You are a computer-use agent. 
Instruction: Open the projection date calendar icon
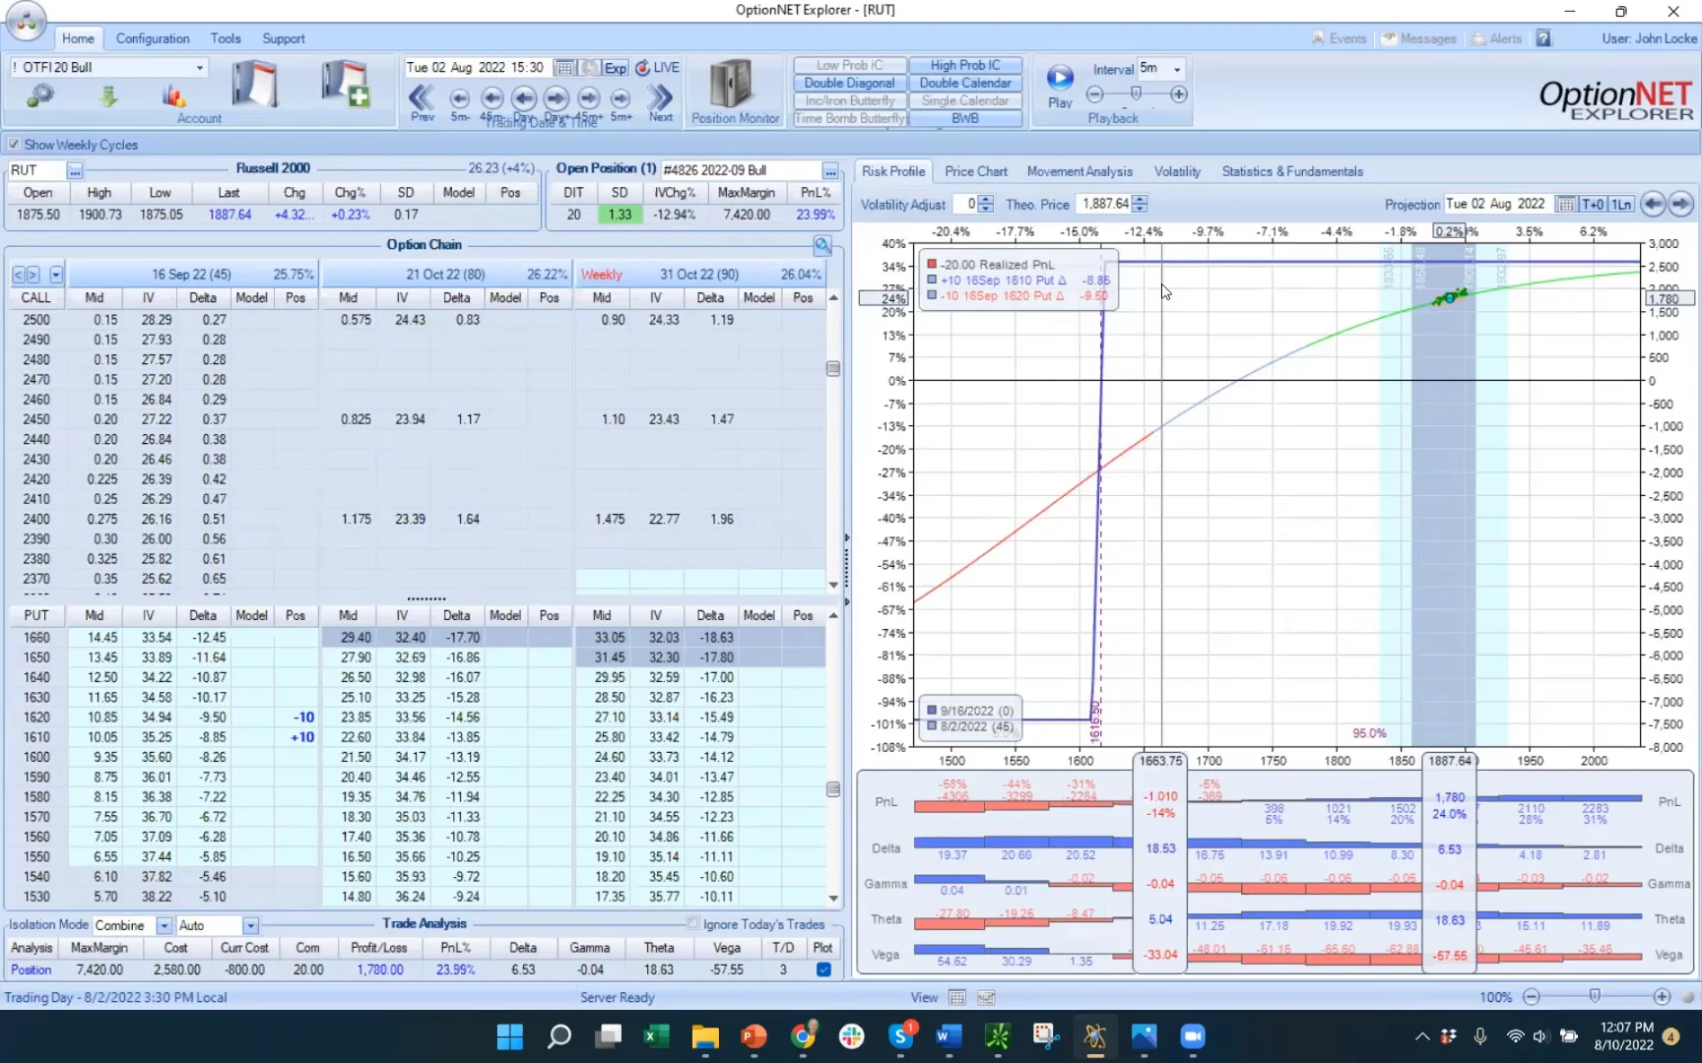point(1565,204)
